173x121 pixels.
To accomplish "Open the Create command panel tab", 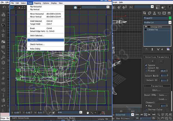I will [x=145, y=13].
